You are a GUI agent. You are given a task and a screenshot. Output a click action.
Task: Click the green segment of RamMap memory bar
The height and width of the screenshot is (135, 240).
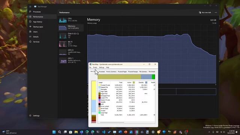(x=153, y=77)
